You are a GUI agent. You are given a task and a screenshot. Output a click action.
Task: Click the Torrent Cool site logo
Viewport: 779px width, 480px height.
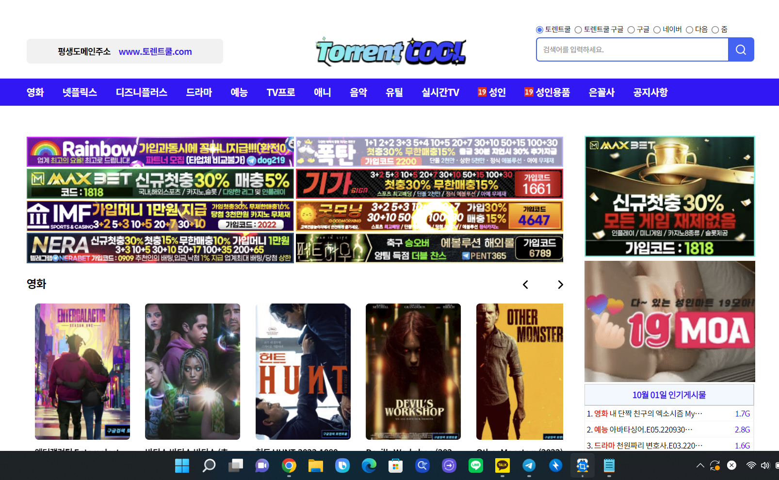391,51
